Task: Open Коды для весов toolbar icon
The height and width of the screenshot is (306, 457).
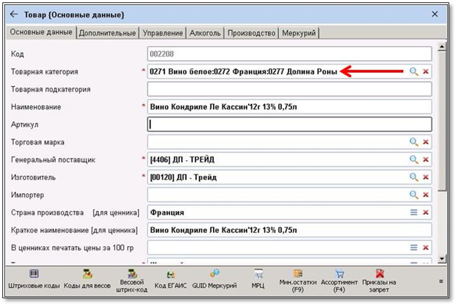Action: click(x=87, y=279)
